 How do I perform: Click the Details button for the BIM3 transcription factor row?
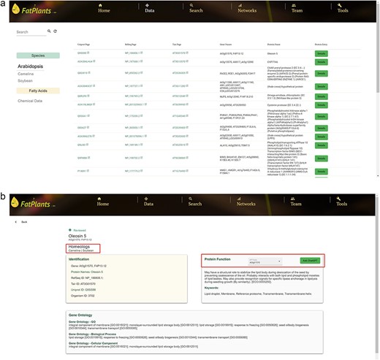point(321,158)
